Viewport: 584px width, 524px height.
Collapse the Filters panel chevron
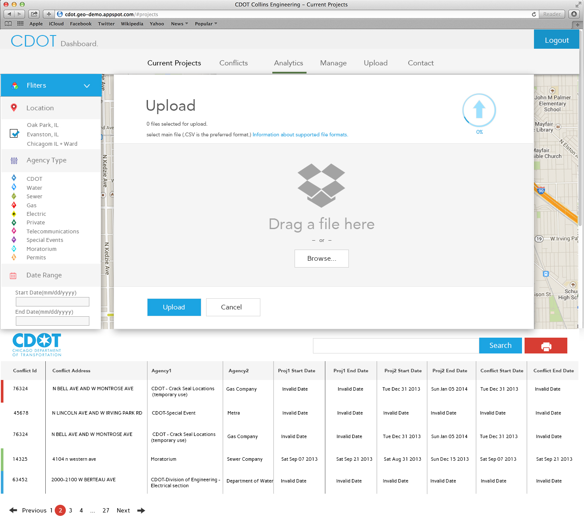click(x=87, y=86)
